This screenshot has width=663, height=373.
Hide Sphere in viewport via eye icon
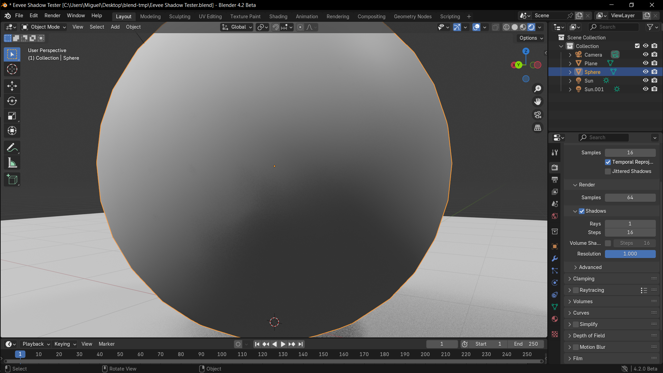click(645, 72)
